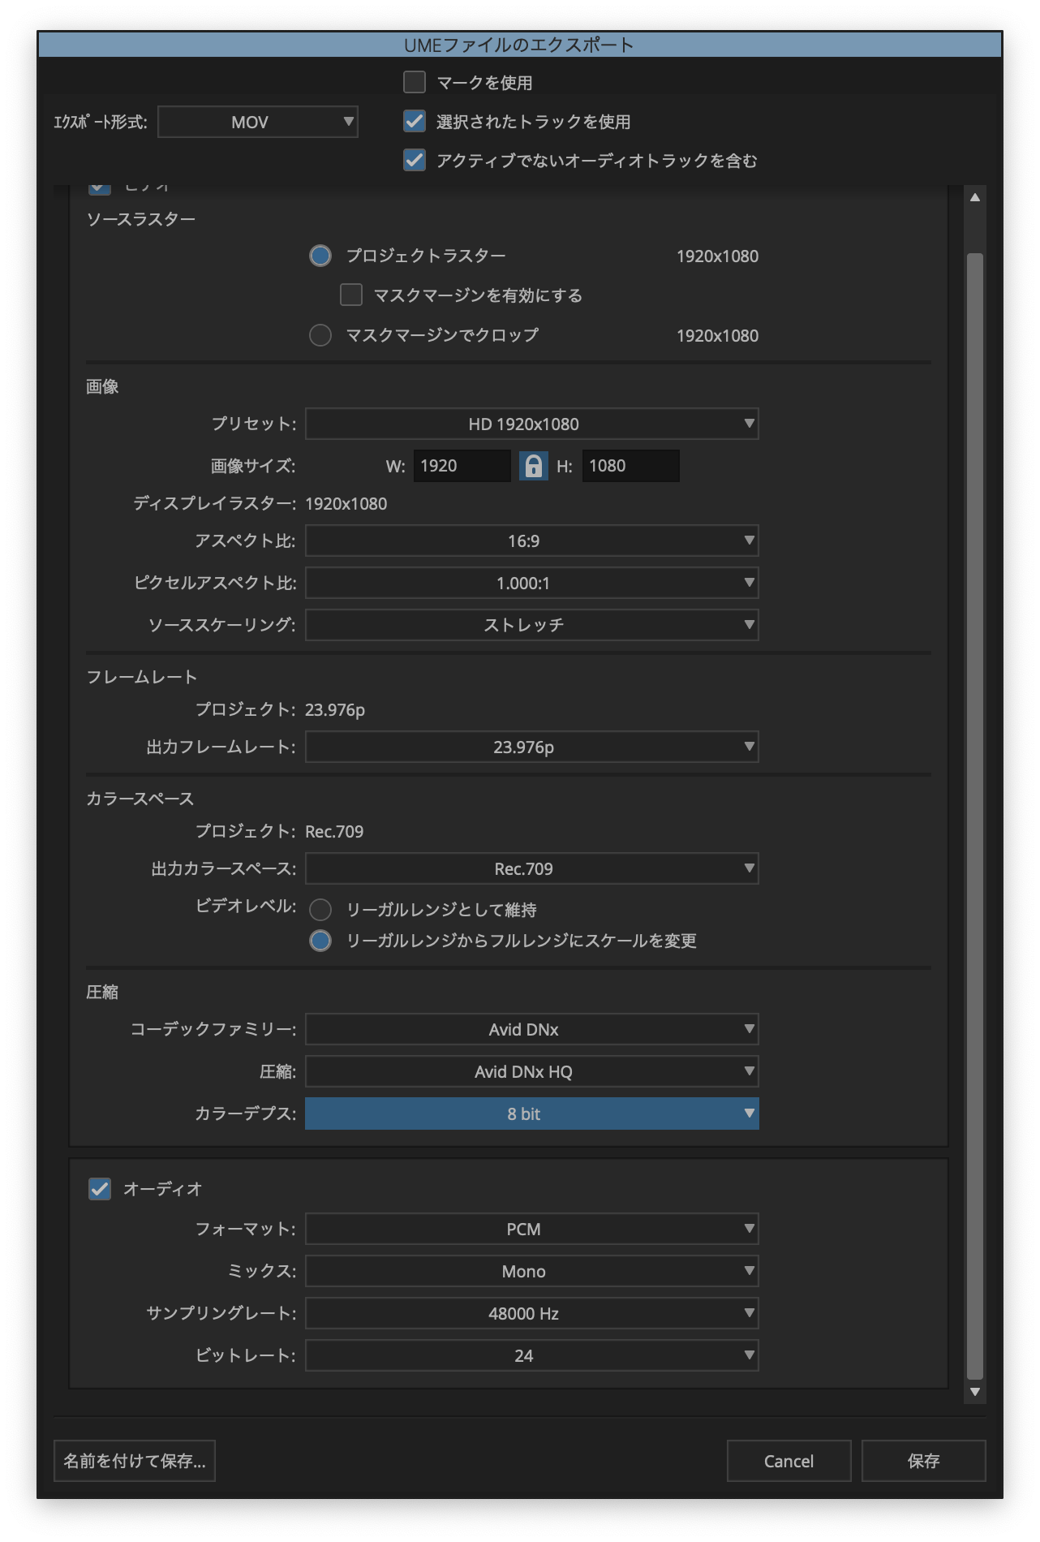Click the scrollbar up arrow

975,197
